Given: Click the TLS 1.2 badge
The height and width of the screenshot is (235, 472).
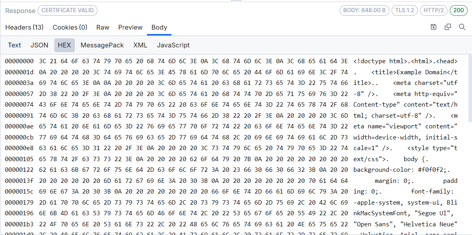Looking at the screenshot, I should (x=405, y=10).
